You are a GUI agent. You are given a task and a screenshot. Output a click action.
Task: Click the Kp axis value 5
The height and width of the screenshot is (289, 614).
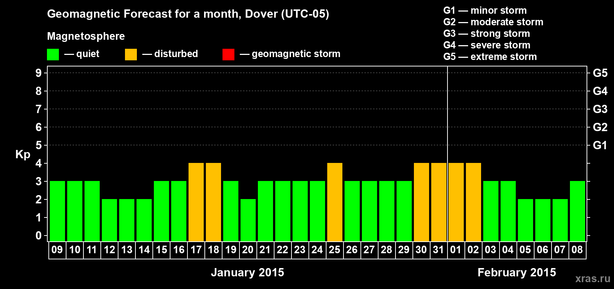tap(39, 145)
